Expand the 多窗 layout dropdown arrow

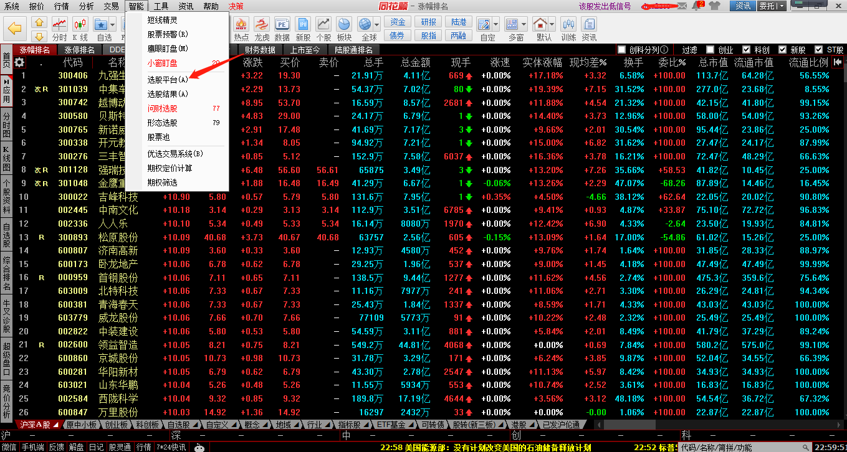525,24
